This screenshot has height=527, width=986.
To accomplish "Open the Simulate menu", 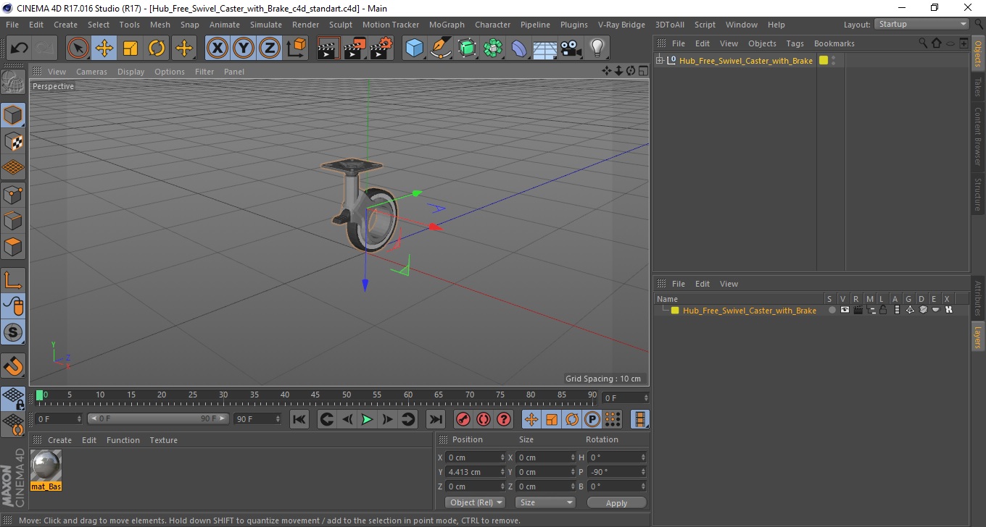I will (x=266, y=25).
